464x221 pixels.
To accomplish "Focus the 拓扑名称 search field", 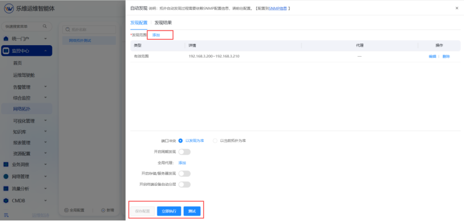I will point(89,30).
